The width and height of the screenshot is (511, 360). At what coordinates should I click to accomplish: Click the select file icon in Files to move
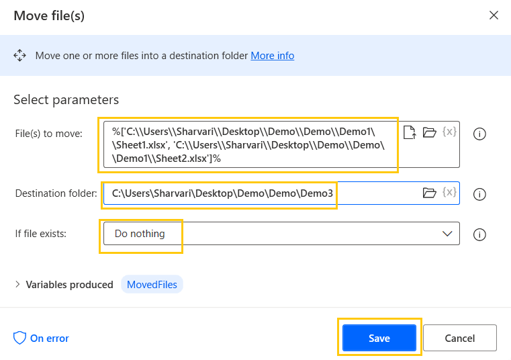pyautogui.click(x=410, y=132)
